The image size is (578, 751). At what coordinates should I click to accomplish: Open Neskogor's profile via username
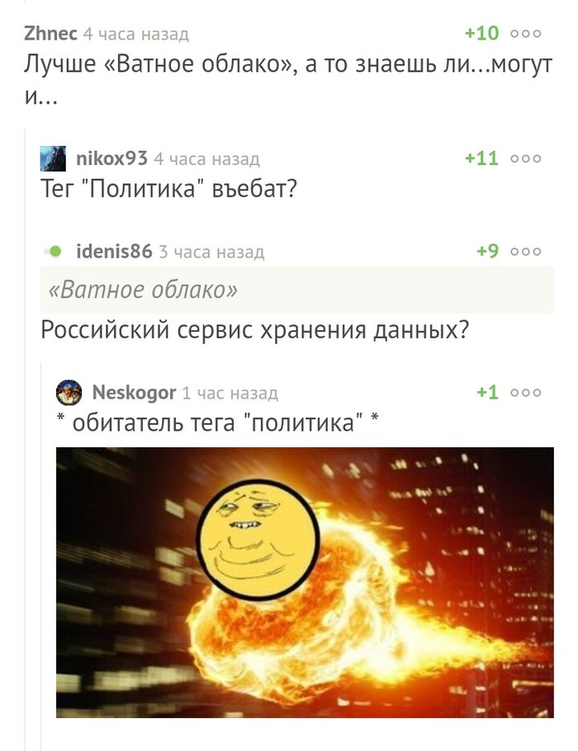(134, 393)
